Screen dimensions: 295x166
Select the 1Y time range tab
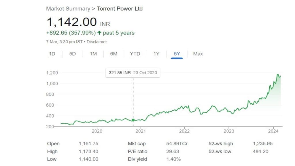coord(156,54)
